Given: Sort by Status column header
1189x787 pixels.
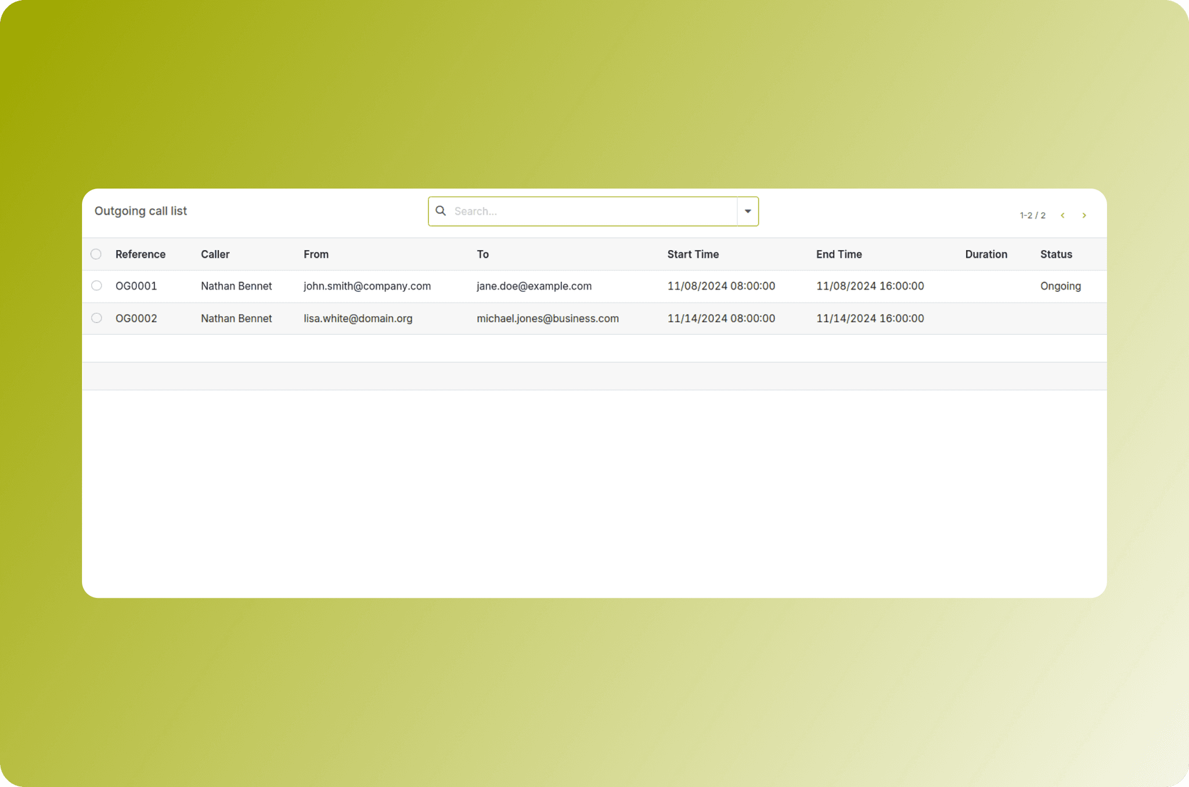Looking at the screenshot, I should [1056, 254].
